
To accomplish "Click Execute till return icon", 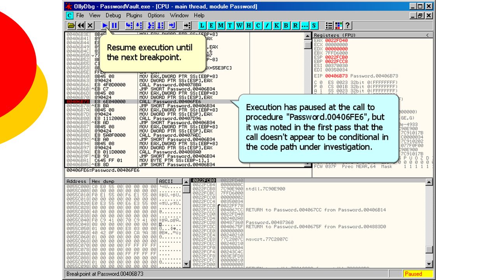I will coord(172,26).
